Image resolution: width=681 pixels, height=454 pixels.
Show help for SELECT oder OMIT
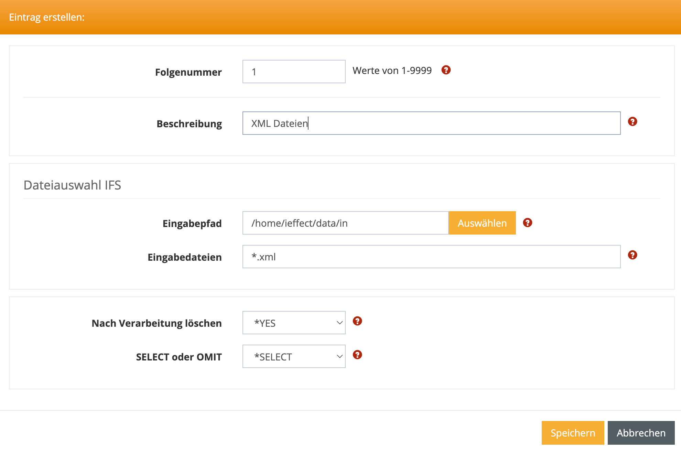click(357, 355)
